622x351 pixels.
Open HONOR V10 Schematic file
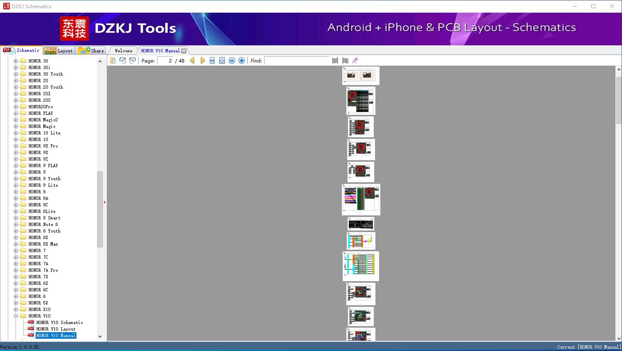(59, 322)
